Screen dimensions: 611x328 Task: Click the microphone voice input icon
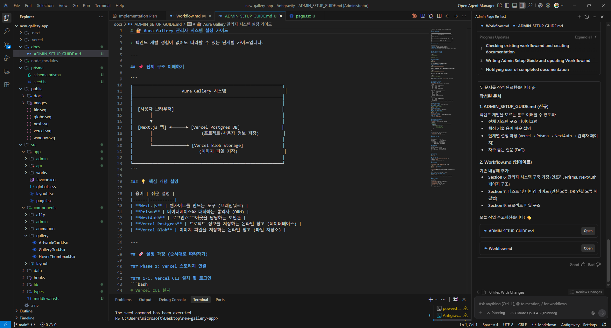593,313
